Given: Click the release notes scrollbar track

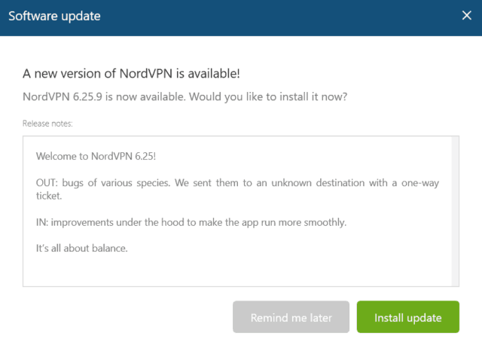Looking at the screenshot, I should (x=455, y=211).
